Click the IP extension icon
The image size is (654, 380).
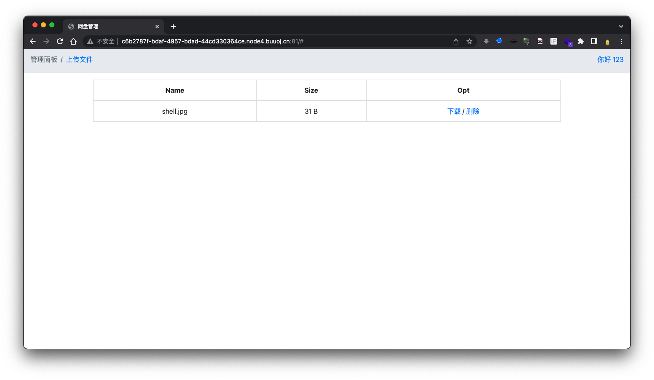pos(554,41)
